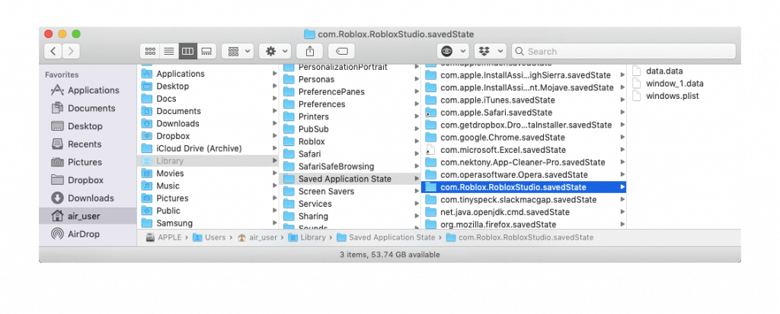
Task: Select com.google.Chrome.savedState folder
Action: pos(524,138)
